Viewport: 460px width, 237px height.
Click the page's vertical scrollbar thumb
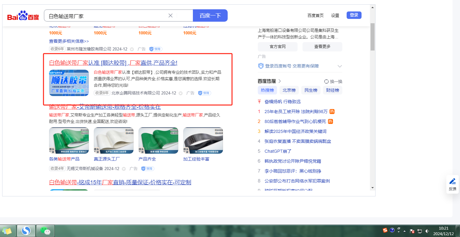(x=372, y=37)
